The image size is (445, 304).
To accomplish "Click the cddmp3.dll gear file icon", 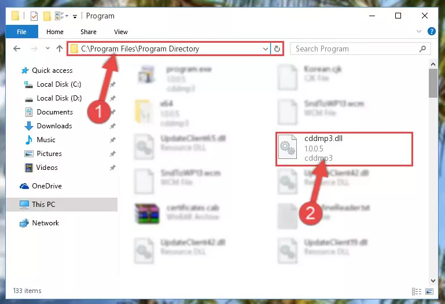I will (288, 147).
